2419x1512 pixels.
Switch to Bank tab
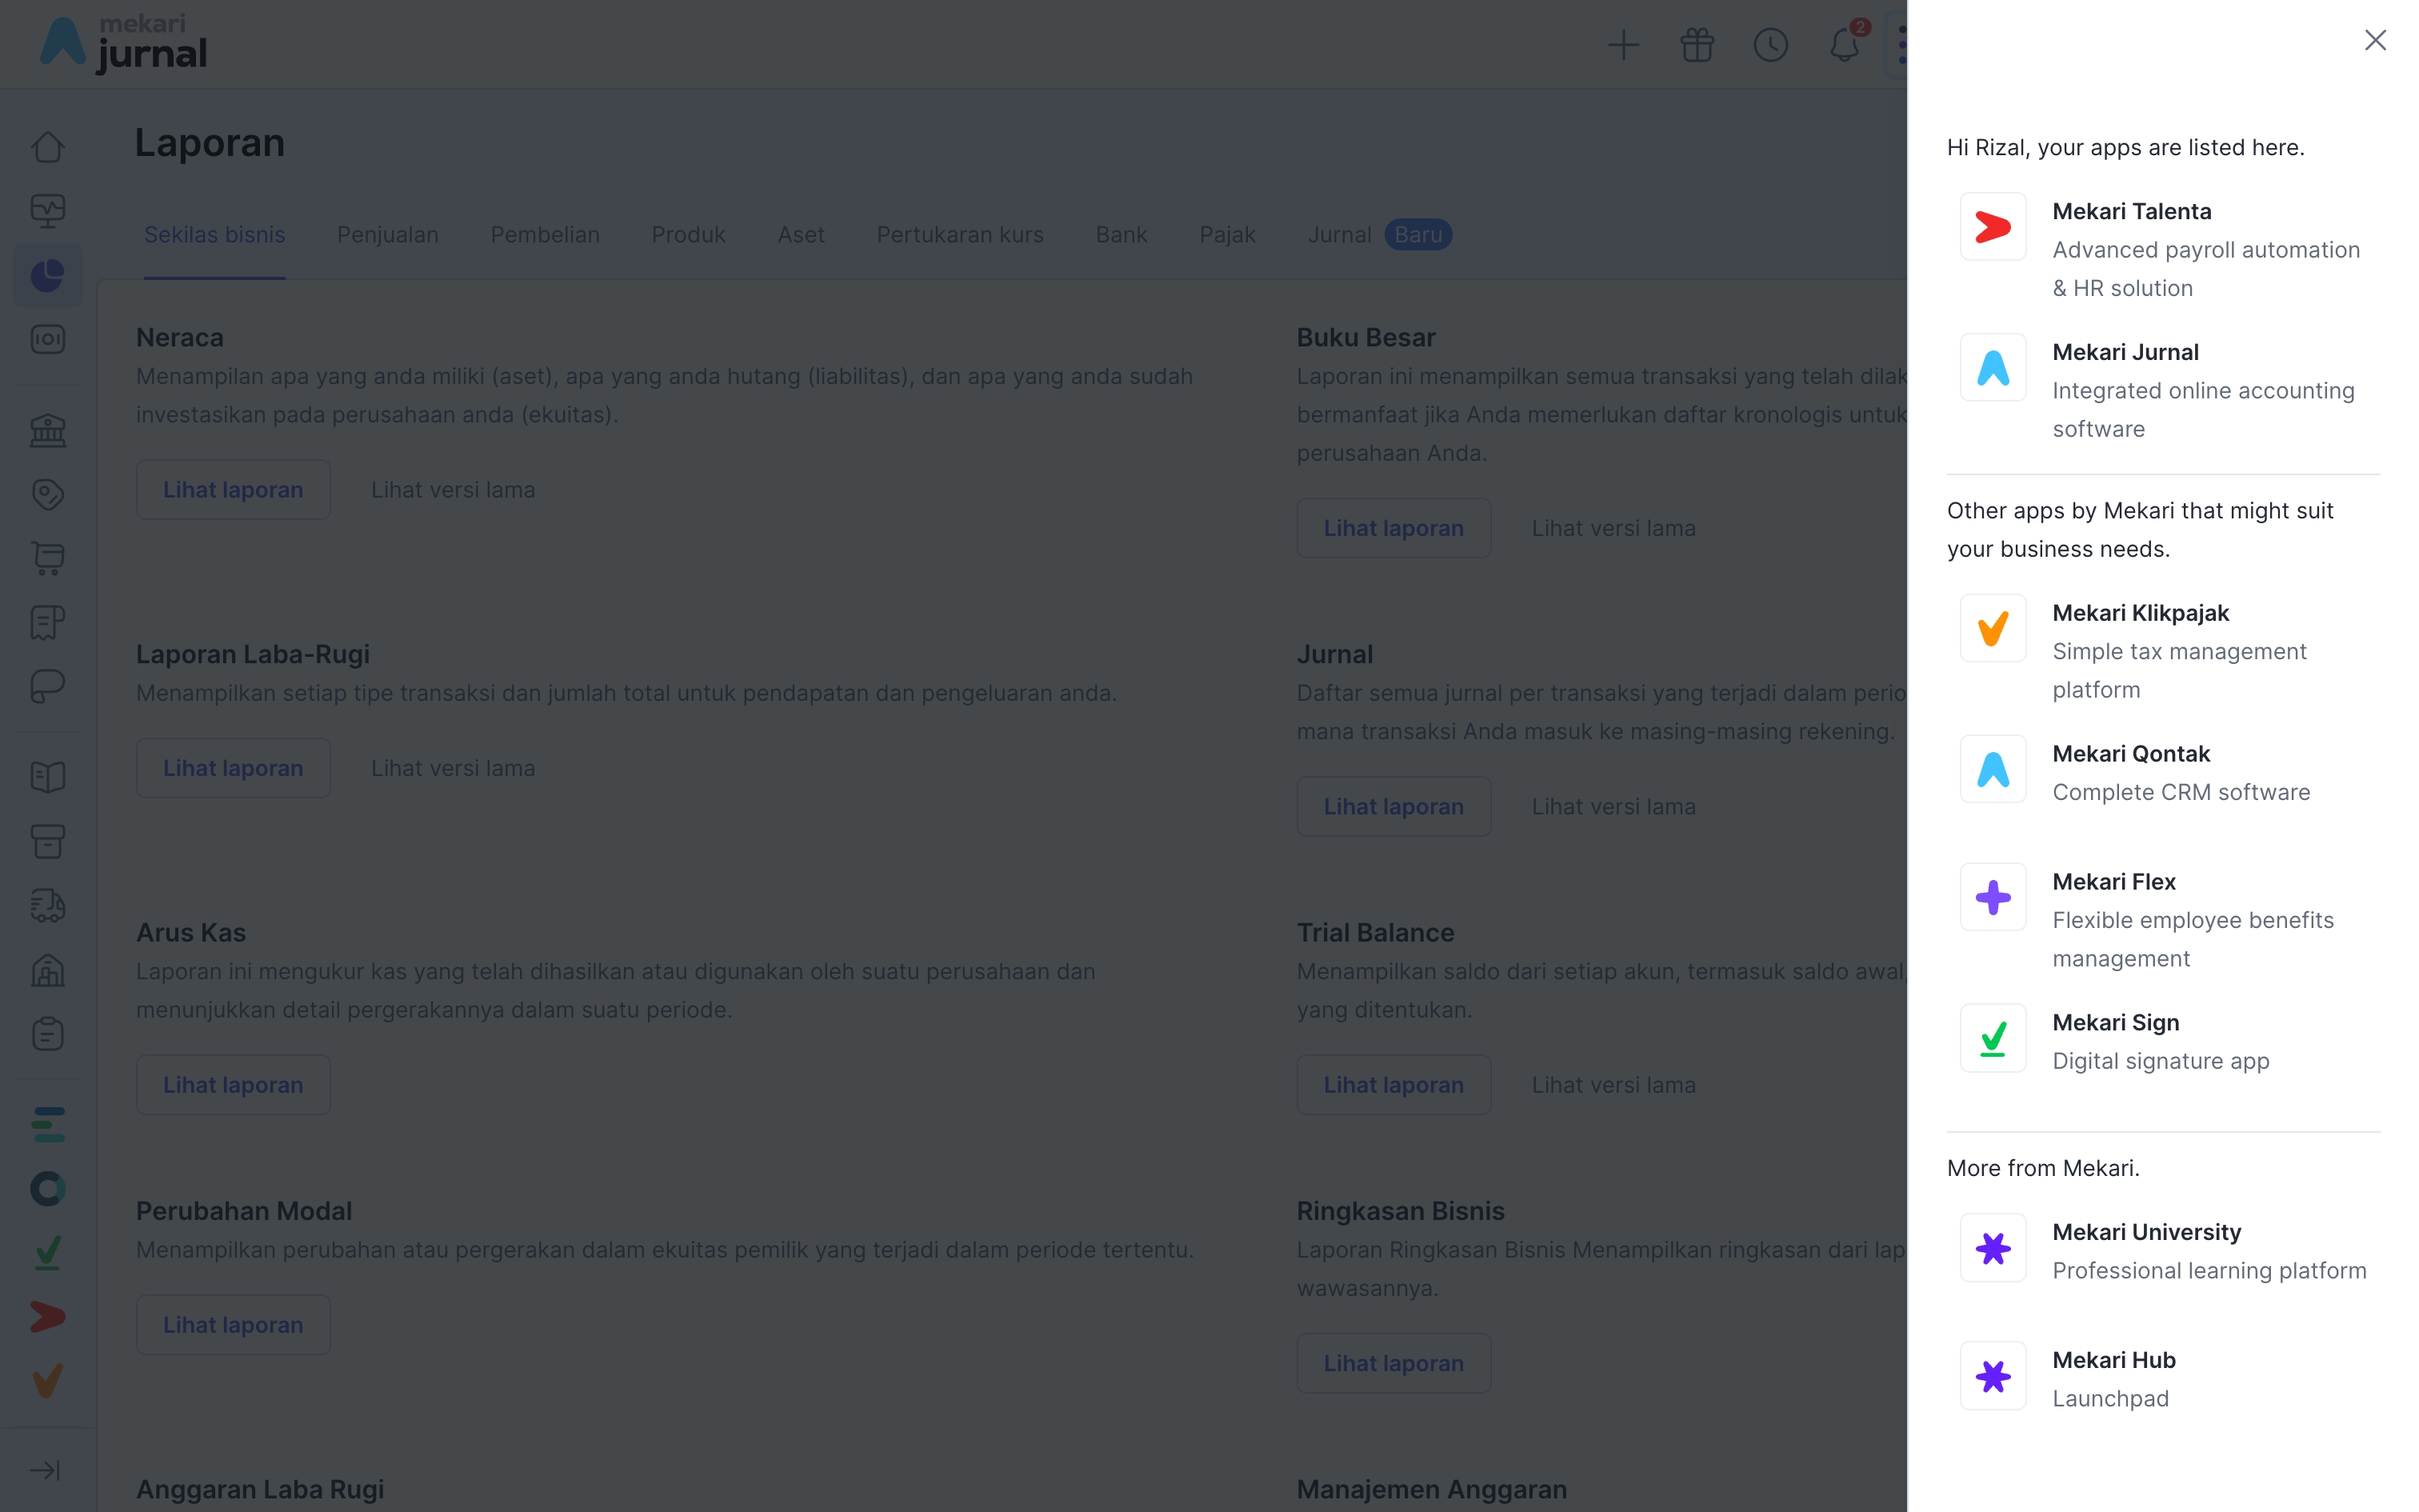(x=1122, y=235)
